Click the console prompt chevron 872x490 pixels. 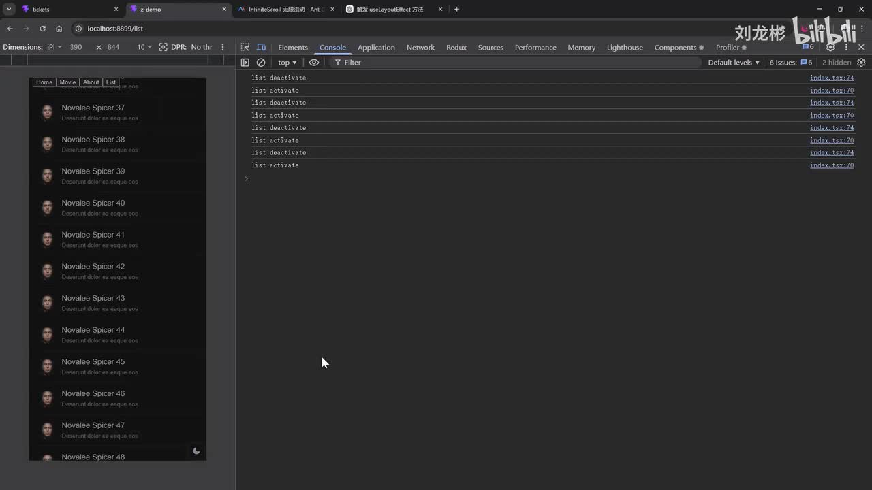[x=247, y=178]
